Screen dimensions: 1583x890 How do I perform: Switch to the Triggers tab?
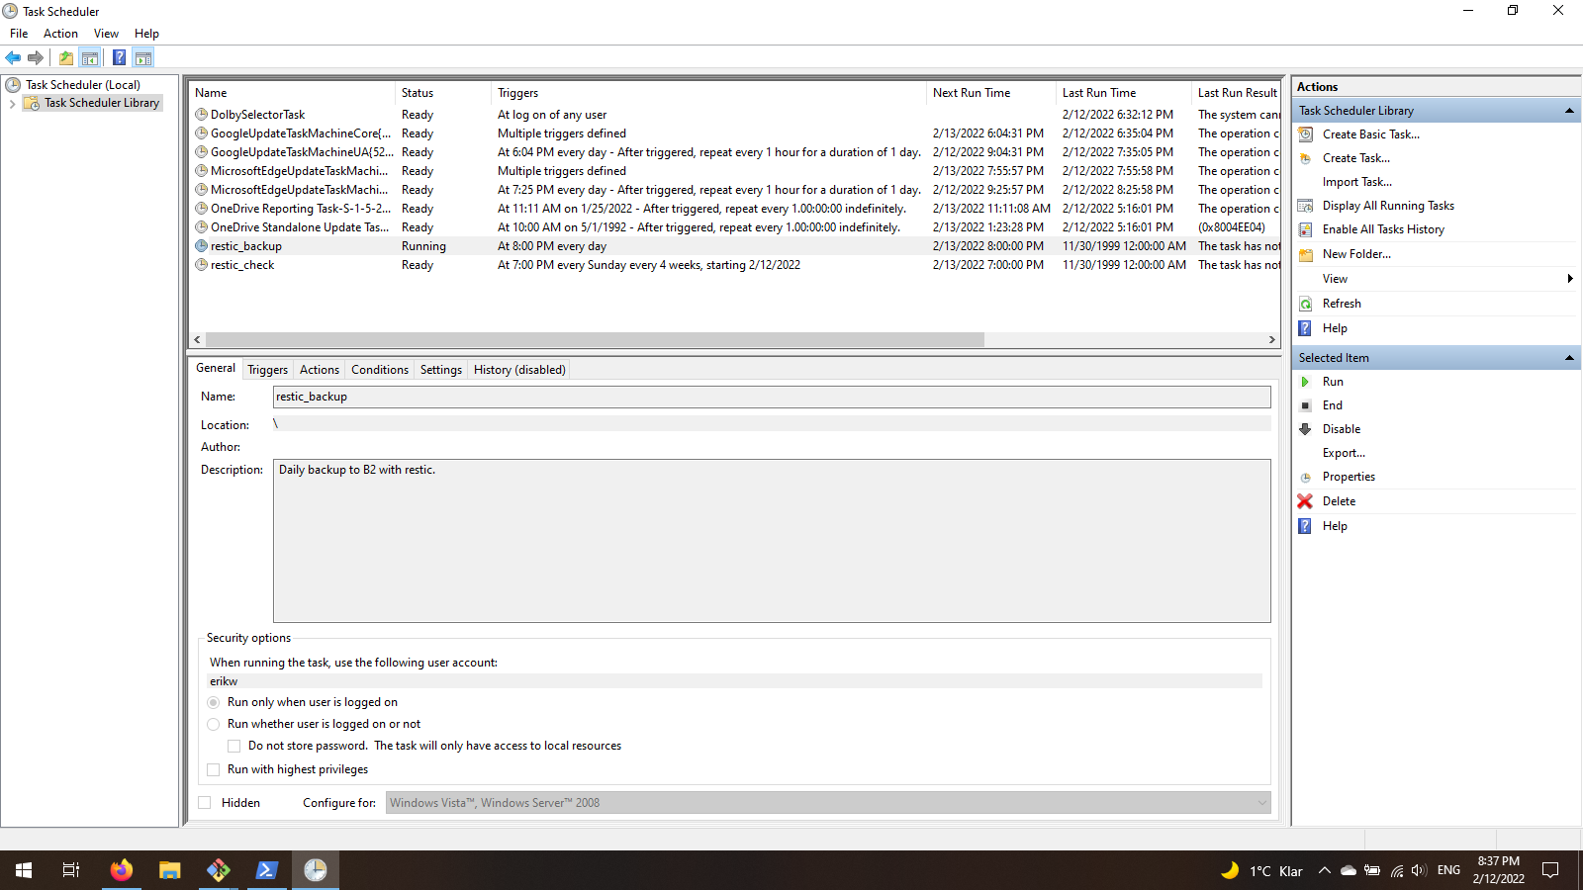(x=267, y=369)
